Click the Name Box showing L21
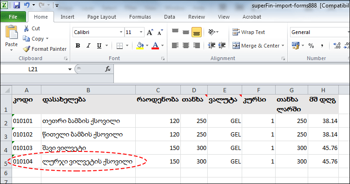 coord(33,69)
